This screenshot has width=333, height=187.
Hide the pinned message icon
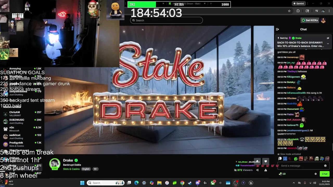pos(328,38)
